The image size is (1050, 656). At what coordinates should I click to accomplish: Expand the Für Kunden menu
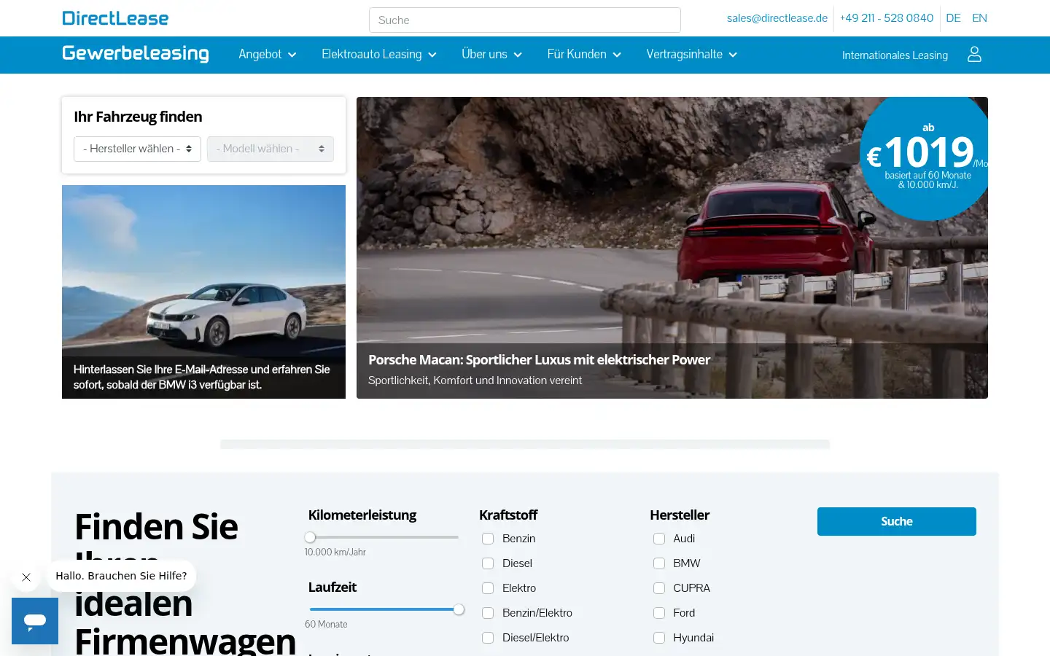584,55
